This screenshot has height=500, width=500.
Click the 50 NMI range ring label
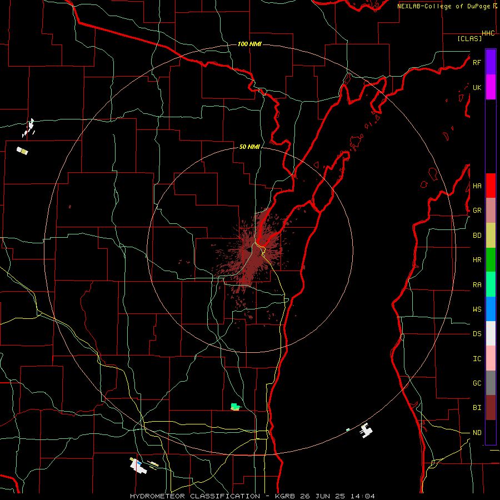click(x=249, y=147)
